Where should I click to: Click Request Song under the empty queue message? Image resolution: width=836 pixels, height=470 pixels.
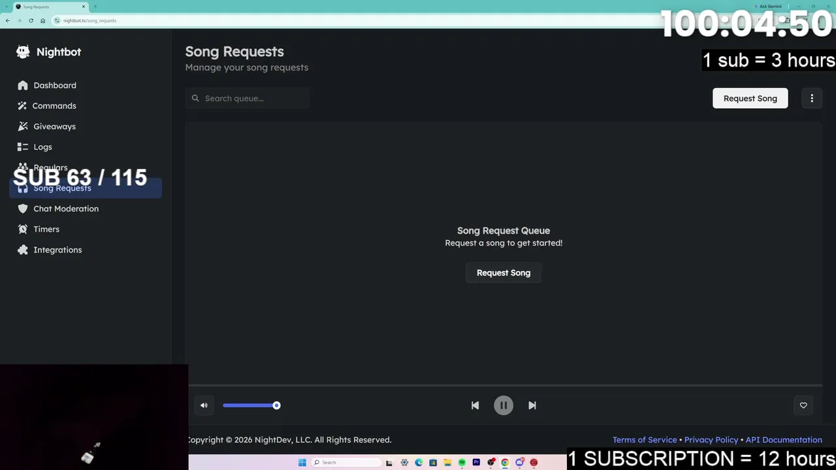pyautogui.click(x=504, y=273)
